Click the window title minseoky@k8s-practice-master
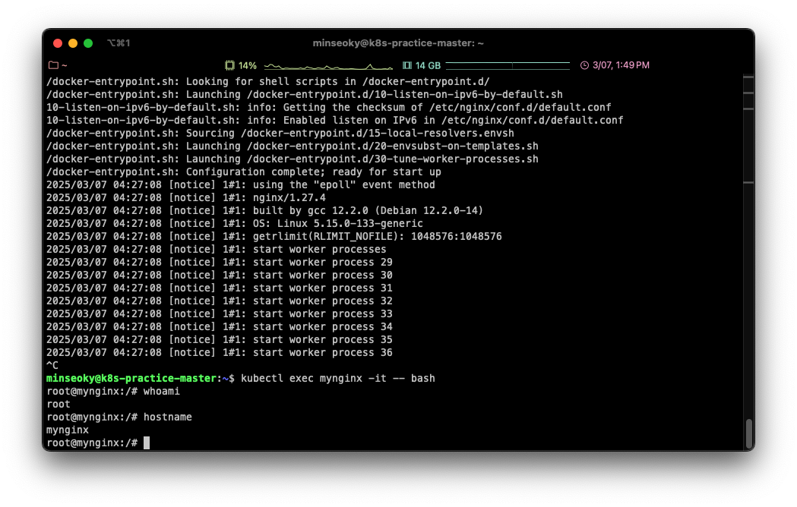The width and height of the screenshot is (797, 507). pos(398,43)
